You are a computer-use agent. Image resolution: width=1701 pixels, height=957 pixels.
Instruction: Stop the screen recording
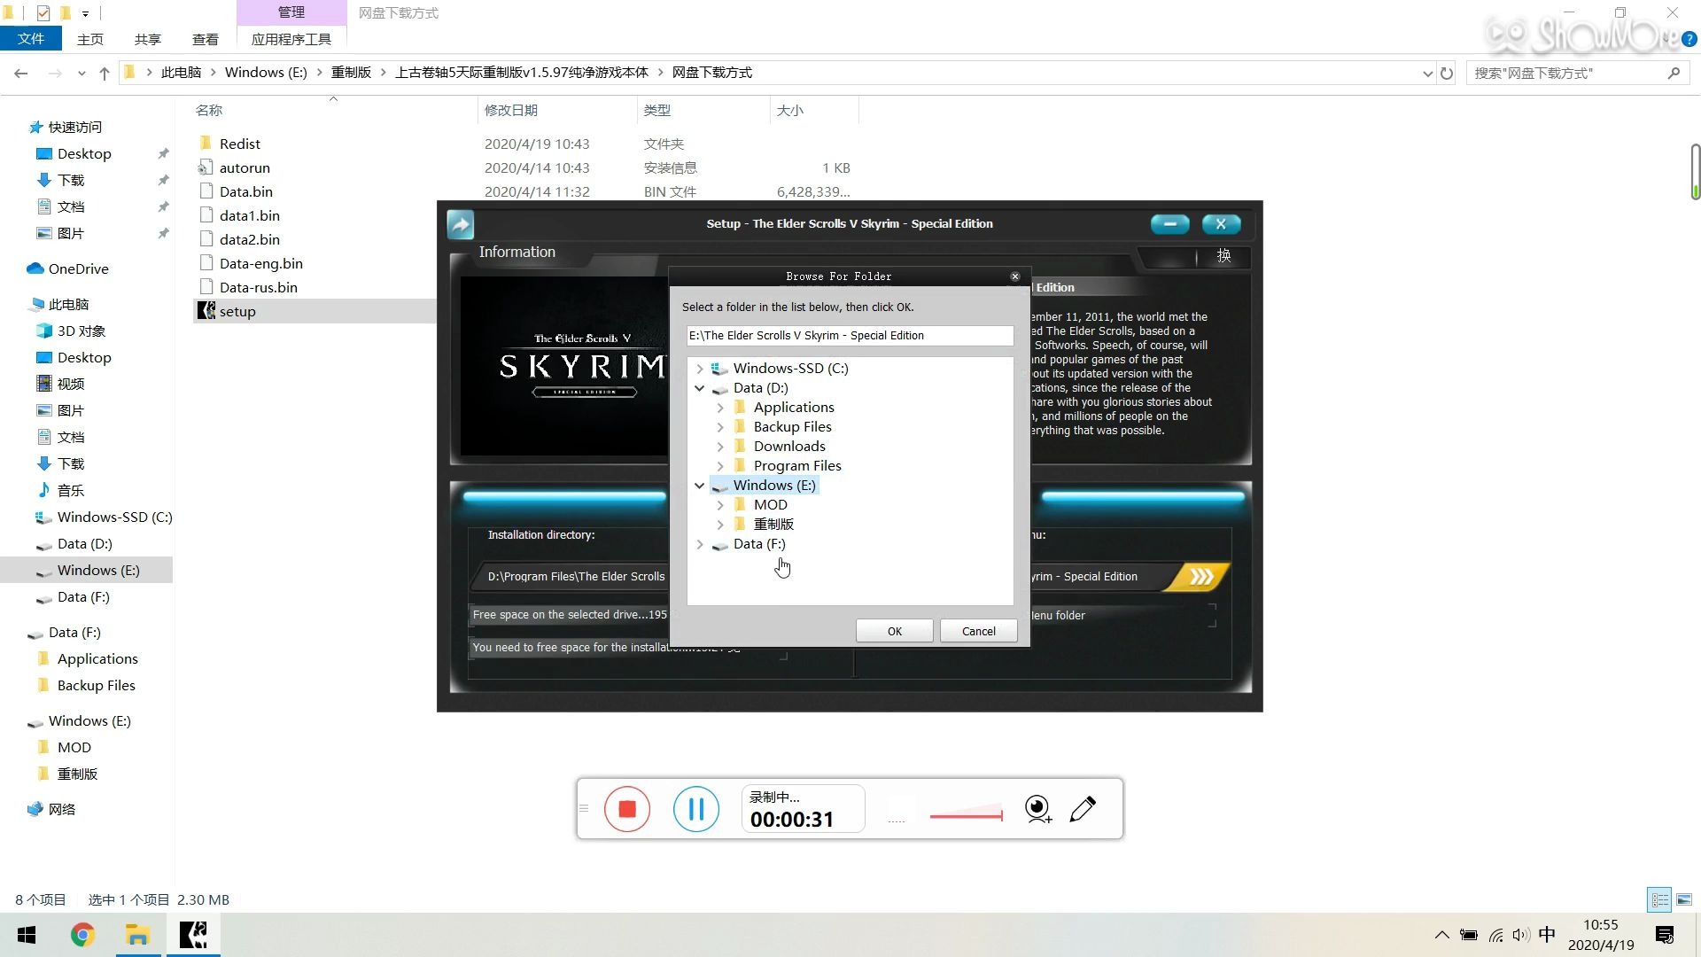627,809
